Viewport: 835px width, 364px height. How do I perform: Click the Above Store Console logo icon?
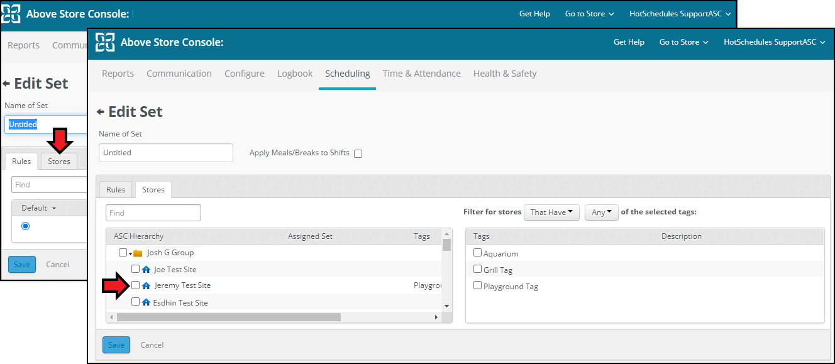coord(105,42)
